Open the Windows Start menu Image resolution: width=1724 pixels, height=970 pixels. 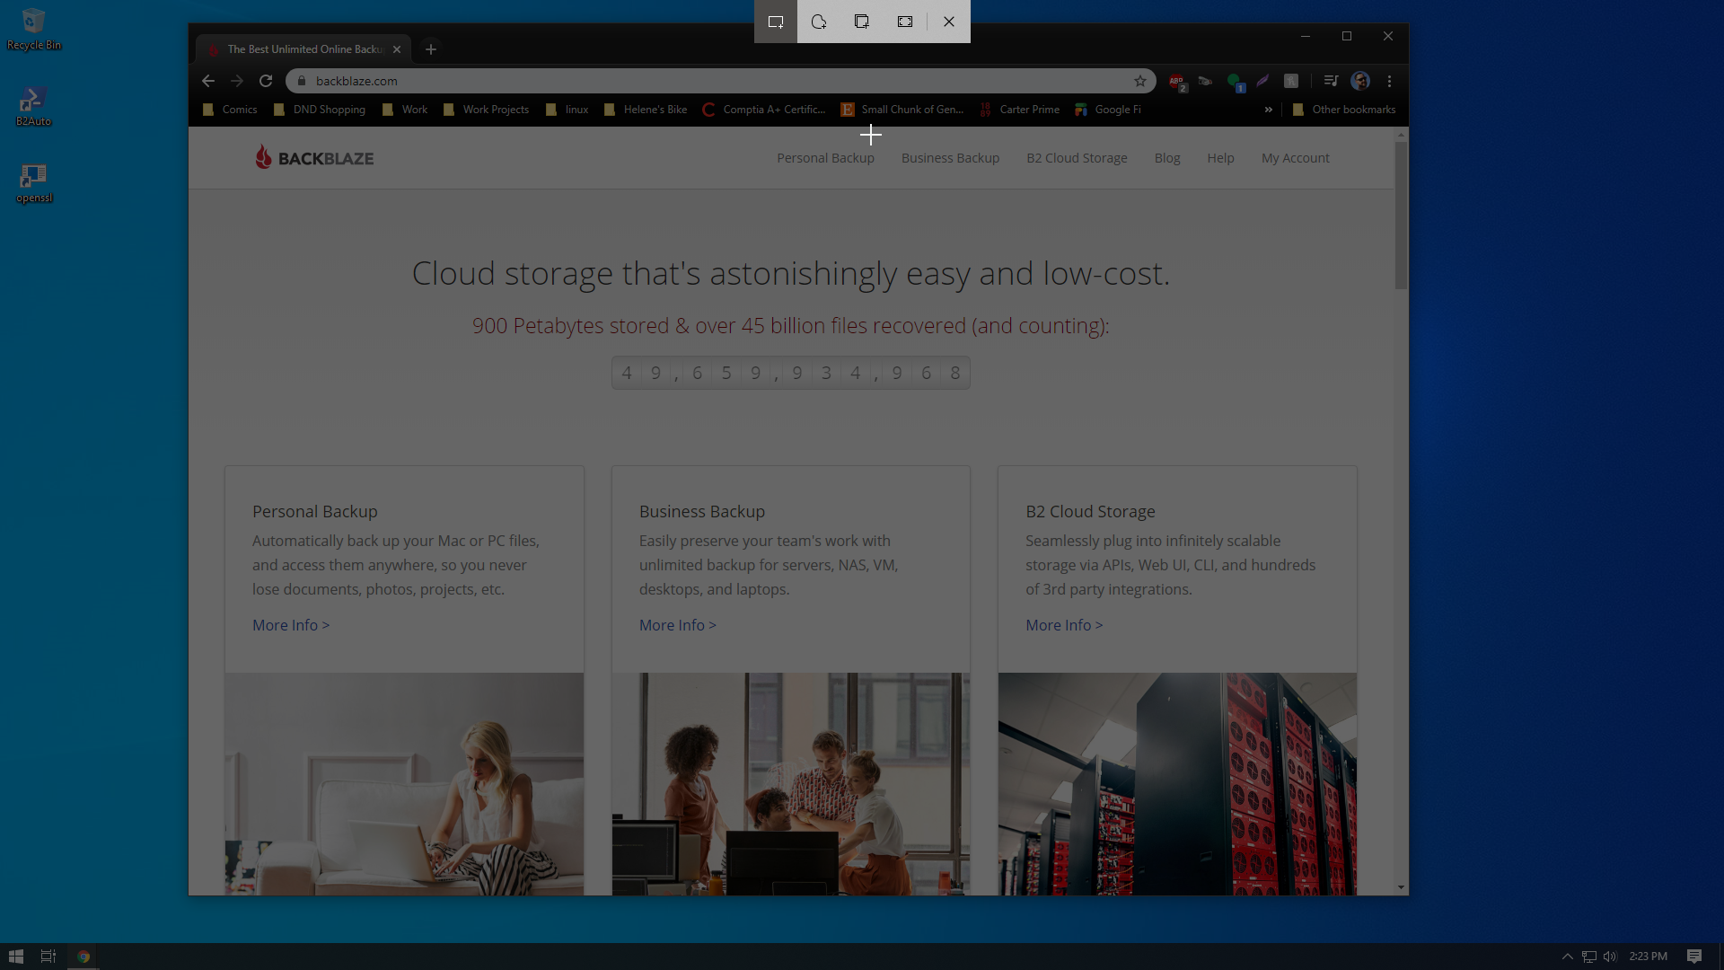pos(16,957)
